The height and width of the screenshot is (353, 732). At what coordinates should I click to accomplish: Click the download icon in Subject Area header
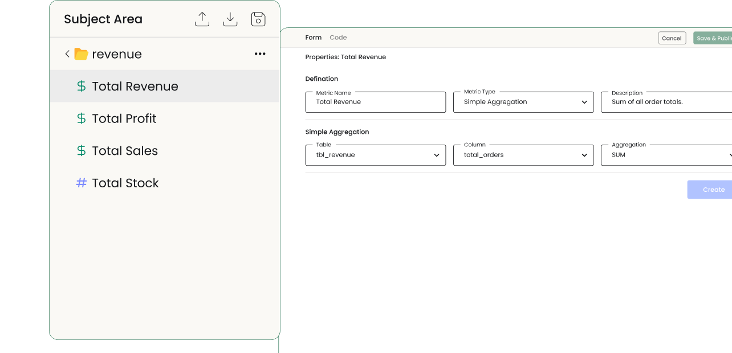tap(230, 19)
